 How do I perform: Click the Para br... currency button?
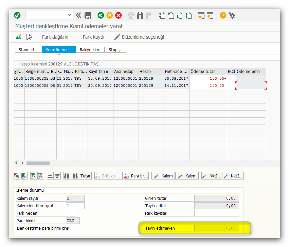[136, 176]
